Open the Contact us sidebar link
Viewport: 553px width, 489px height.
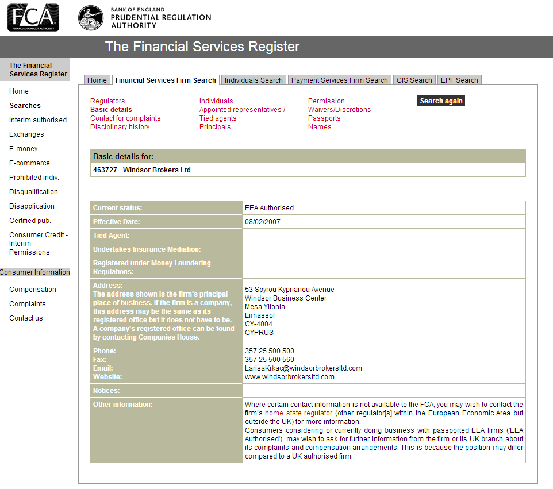(x=26, y=318)
